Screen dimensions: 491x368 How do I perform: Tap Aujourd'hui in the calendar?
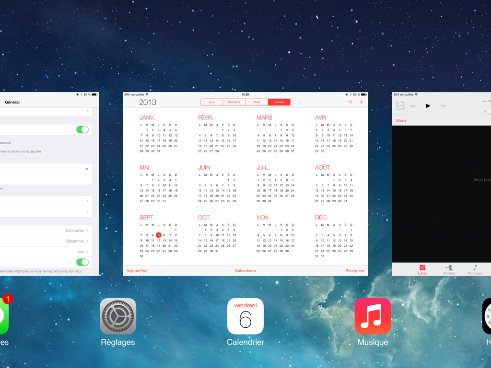point(137,271)
